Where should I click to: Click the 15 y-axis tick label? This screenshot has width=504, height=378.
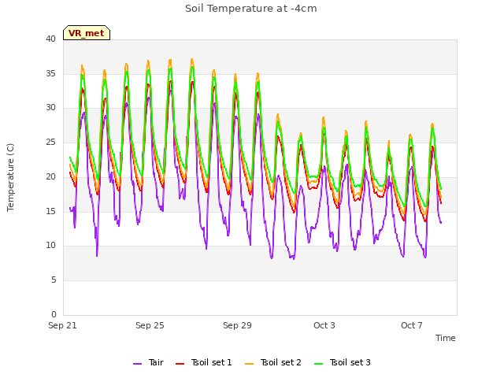[50, 211]
